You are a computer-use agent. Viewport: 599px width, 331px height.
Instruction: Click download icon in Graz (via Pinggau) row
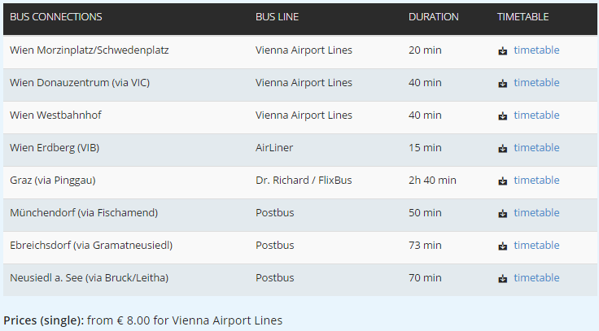pyautogui.click(x=502, y=181)
